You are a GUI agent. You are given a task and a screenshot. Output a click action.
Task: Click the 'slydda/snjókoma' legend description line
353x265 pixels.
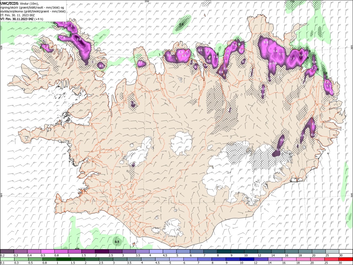point(33,11)
